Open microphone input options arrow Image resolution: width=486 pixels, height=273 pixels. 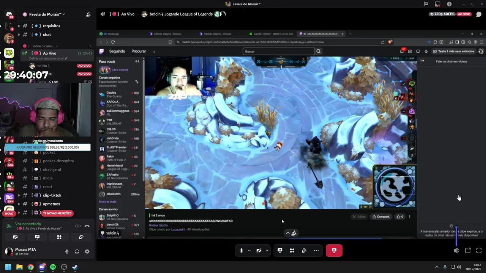249,250
